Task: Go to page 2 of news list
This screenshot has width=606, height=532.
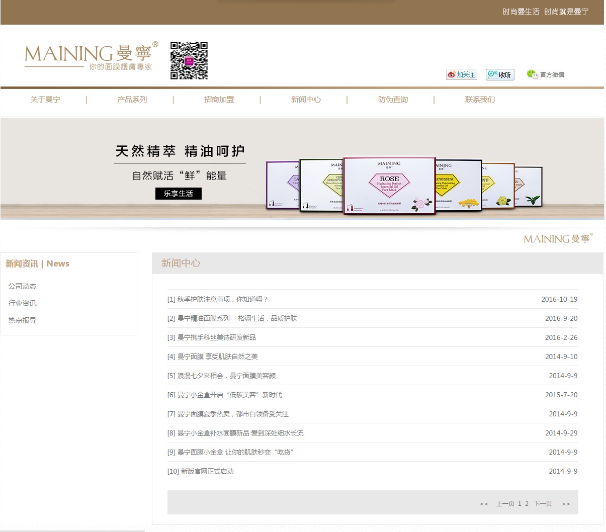Action: pyautogui.click(x=527, y=504)
